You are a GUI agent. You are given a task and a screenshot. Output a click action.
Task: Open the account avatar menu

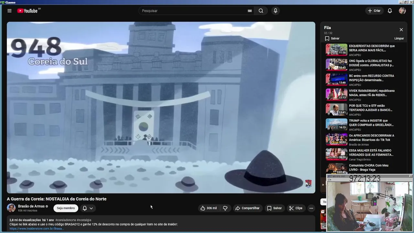[x=402, y=11]
